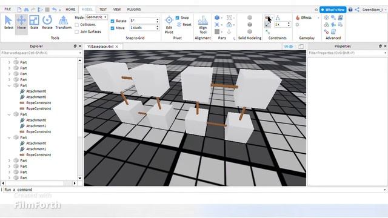Open the Mode Geometric dropdown
The image size is (388, 218).
[x=96, y=17]
